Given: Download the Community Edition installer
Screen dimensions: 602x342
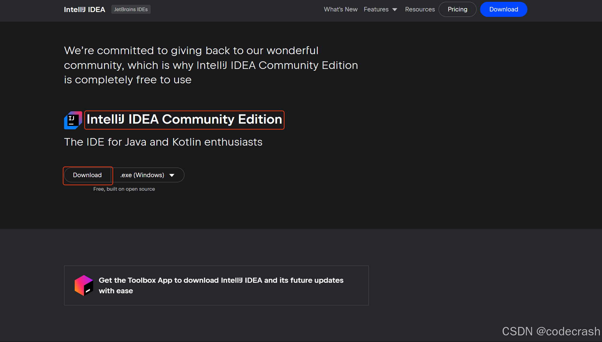Looking at the screenshot, I should coord(87,175).
